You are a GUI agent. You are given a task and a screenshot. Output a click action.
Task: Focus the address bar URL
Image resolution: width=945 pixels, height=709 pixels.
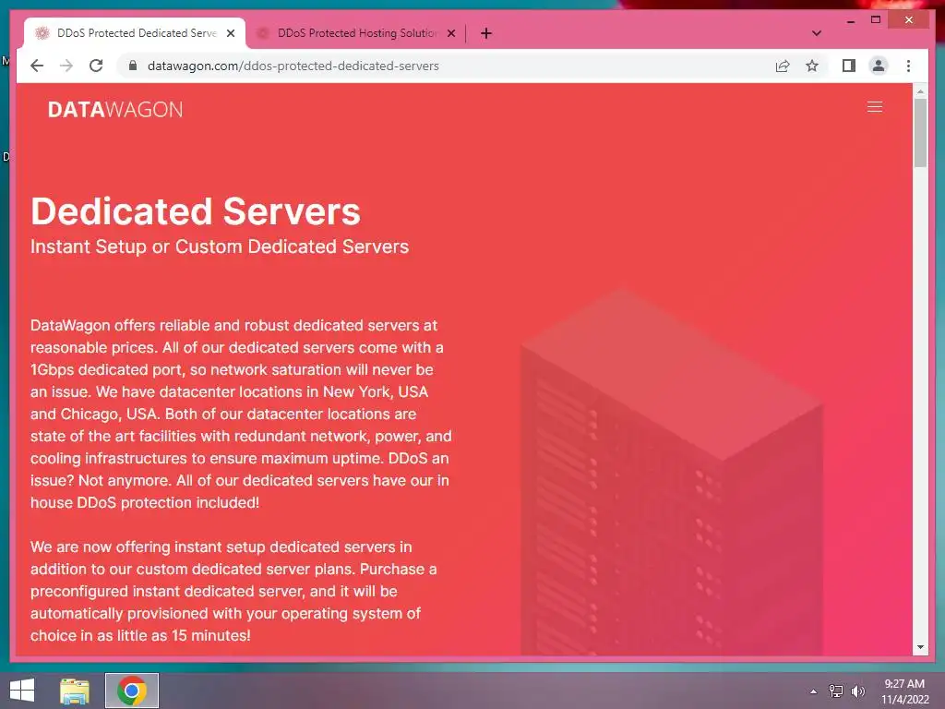click(293, 66)
